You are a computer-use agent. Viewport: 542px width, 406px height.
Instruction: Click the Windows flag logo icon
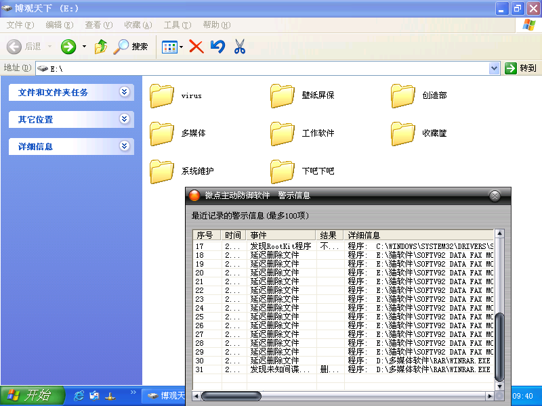tap(529, 25)
